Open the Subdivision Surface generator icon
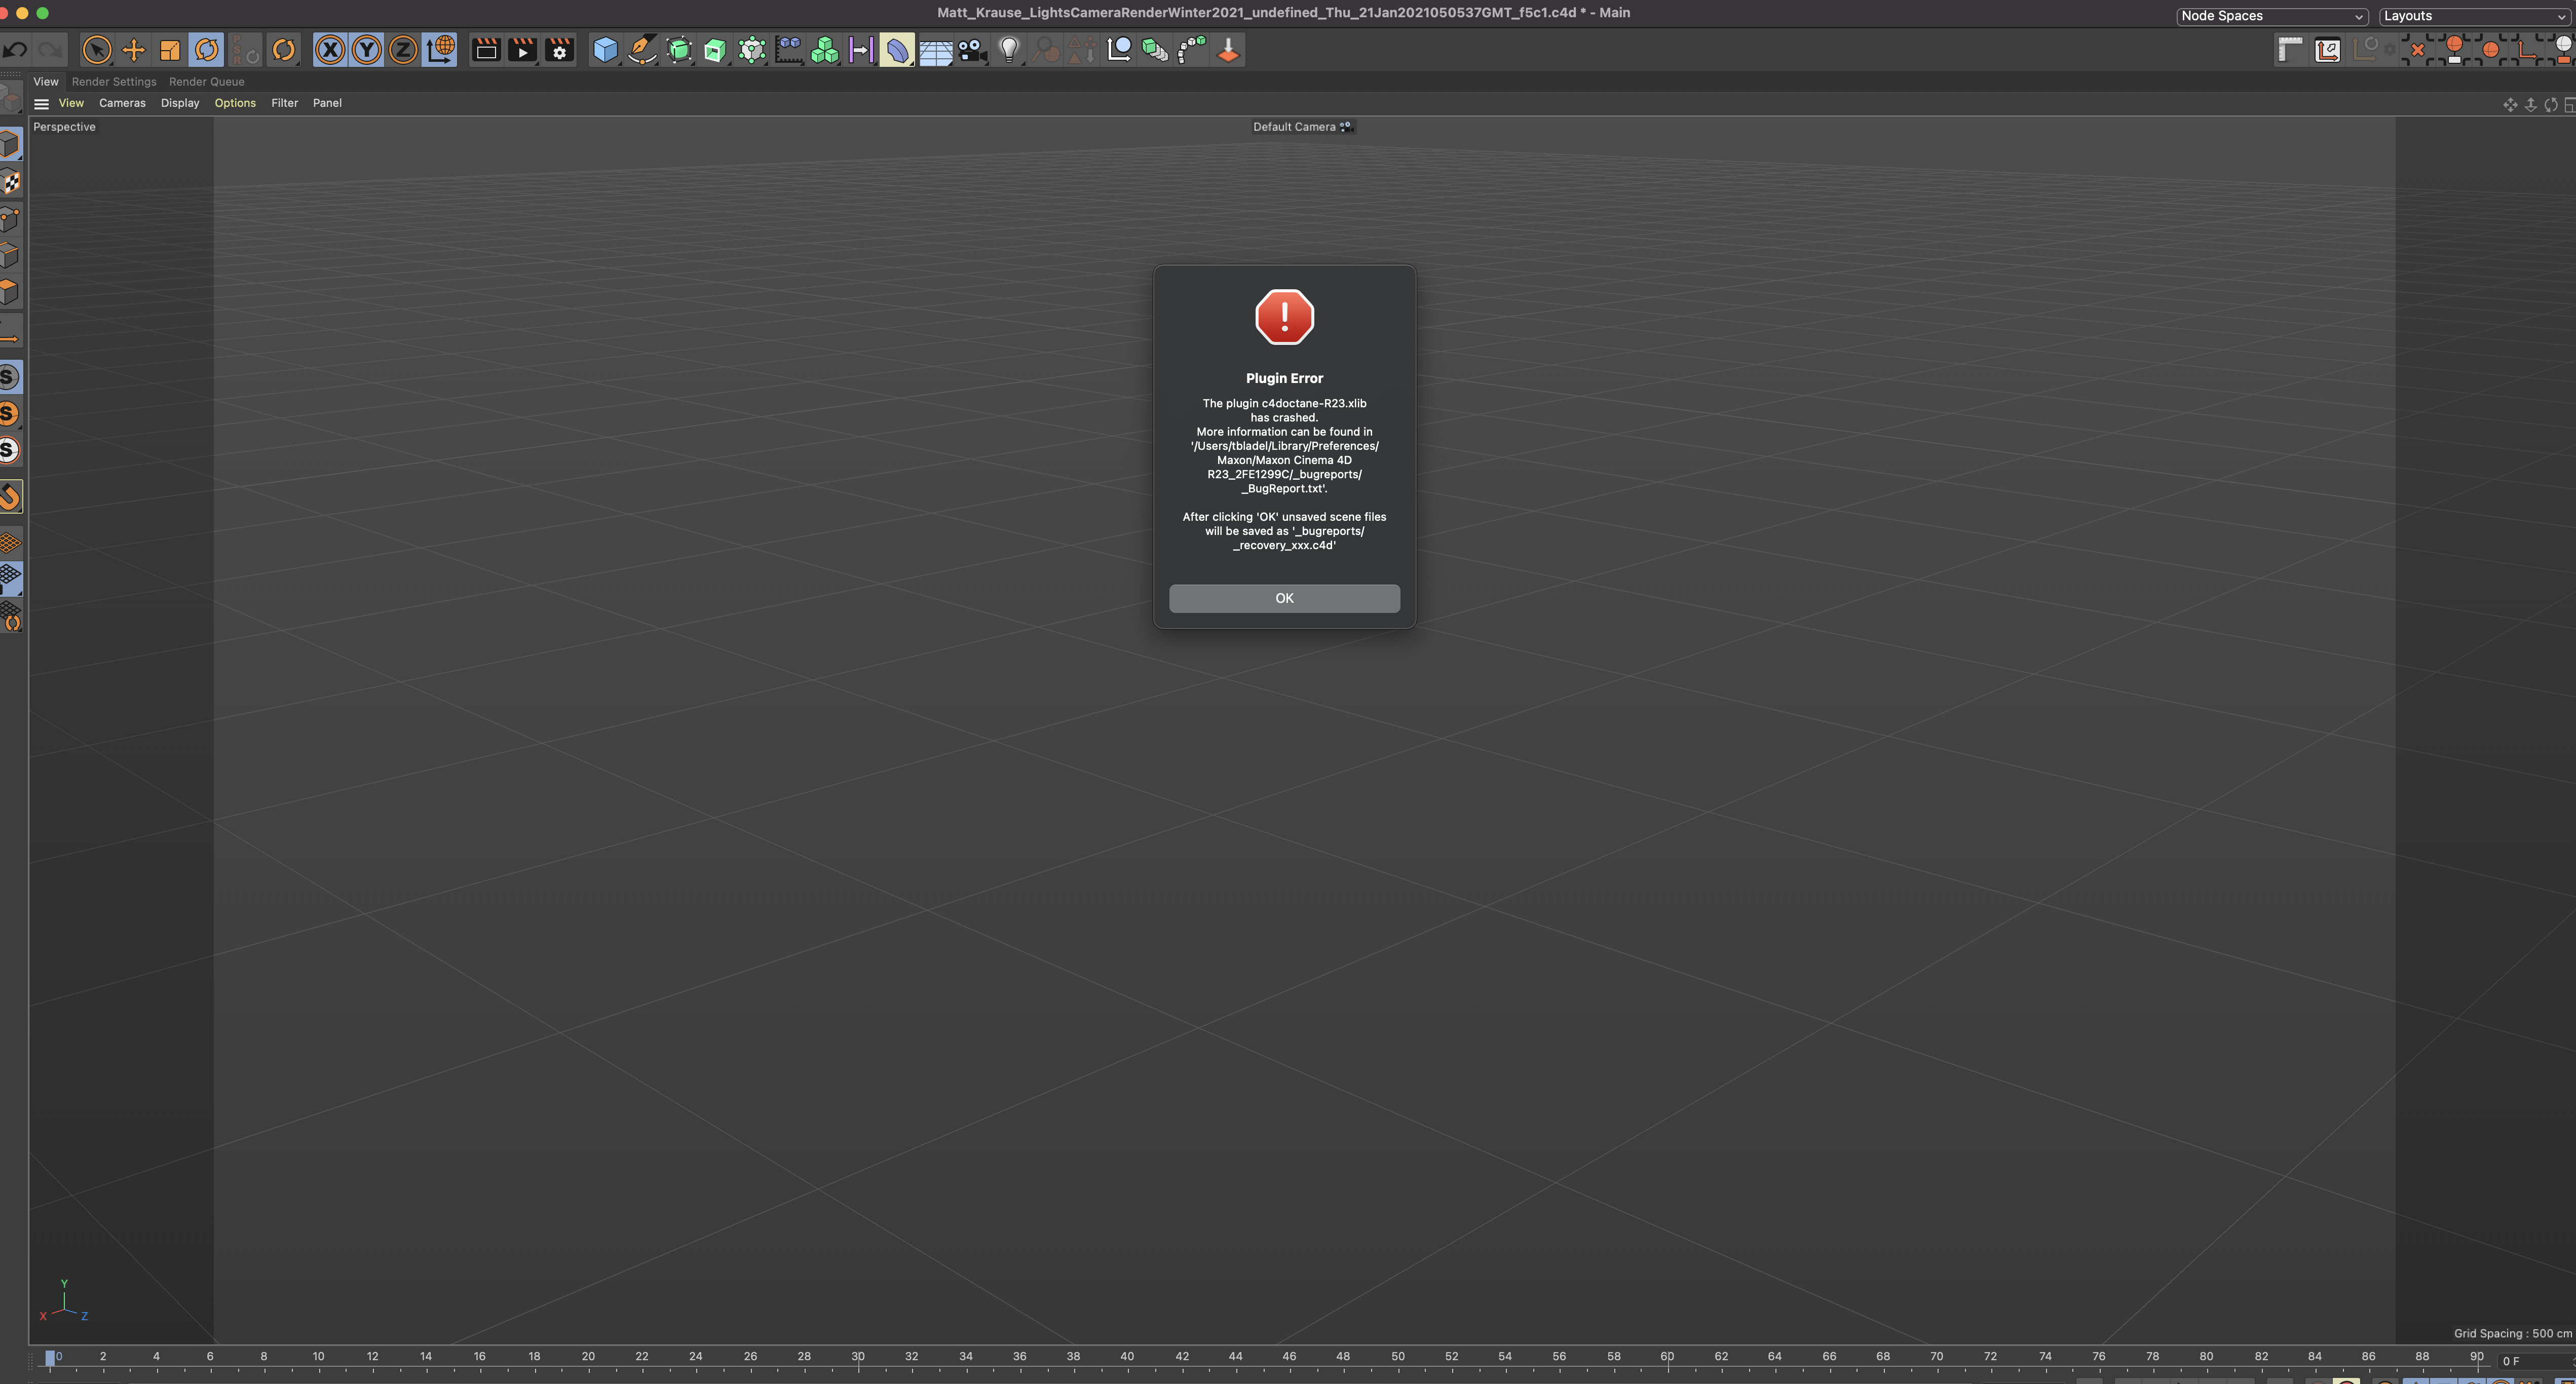The width and height of the screenshot is (2576, 1384). click(x=679, y=50)
